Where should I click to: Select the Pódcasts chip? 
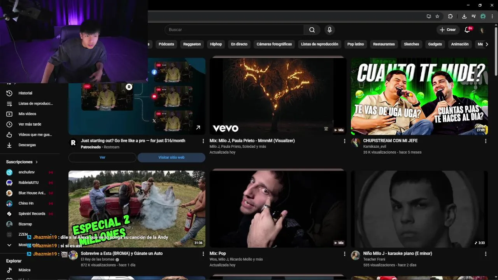coord(166,44)
